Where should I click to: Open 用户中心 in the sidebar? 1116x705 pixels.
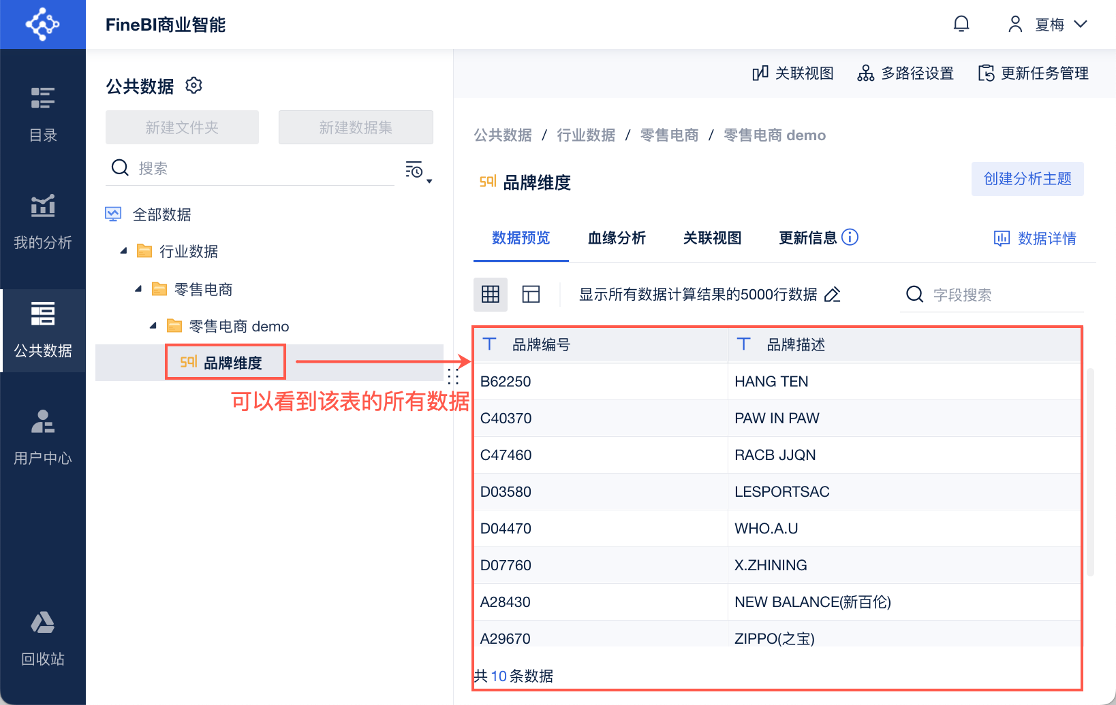click(43, 438)
